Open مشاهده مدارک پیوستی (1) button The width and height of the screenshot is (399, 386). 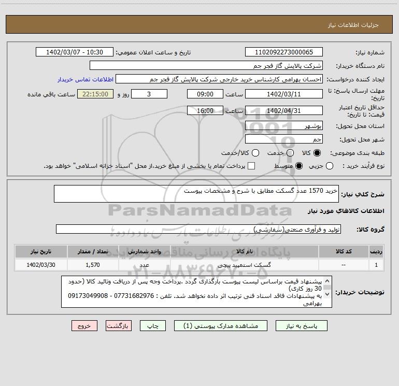point(221,326)
